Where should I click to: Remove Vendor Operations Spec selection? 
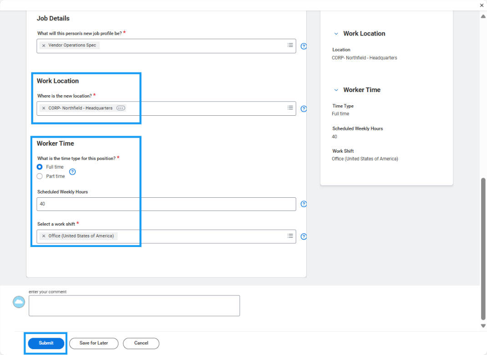tap(44, 46)
